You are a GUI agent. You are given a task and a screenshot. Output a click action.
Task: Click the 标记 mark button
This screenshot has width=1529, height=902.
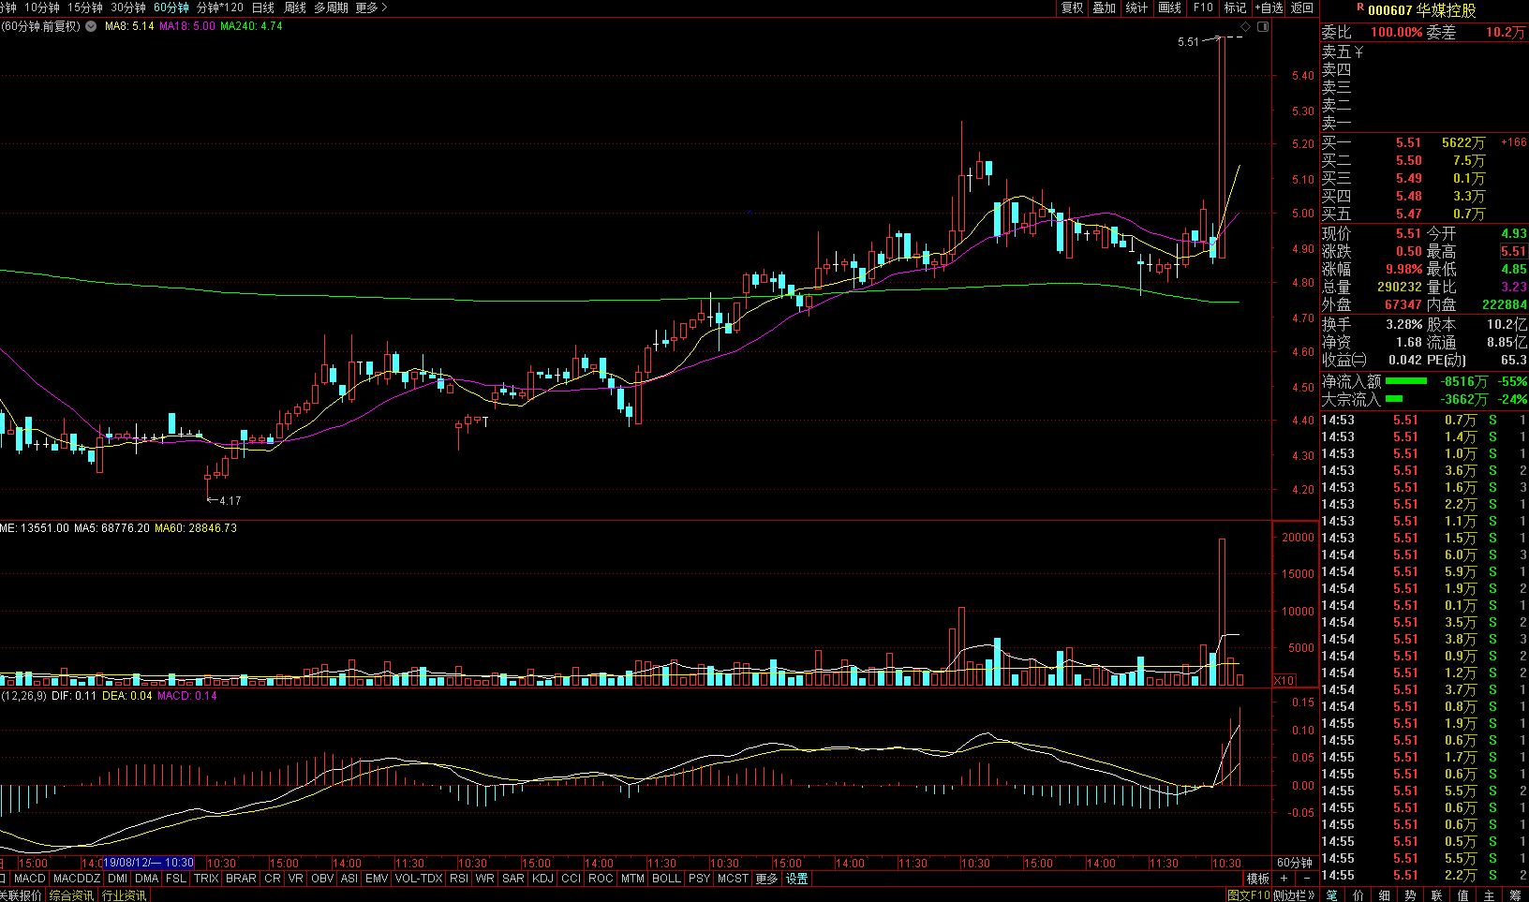pos(1236,7)
